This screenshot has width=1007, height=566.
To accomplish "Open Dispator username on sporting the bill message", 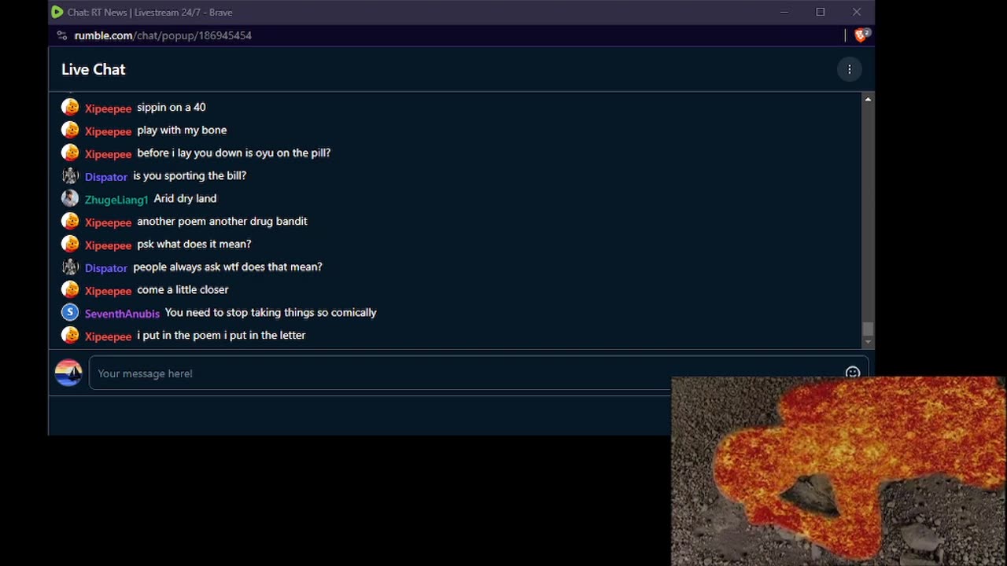I will (x=106, y=177).
